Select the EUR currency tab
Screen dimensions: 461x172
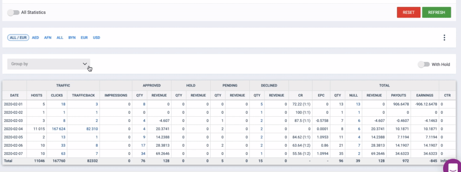(x=84, y=38)
